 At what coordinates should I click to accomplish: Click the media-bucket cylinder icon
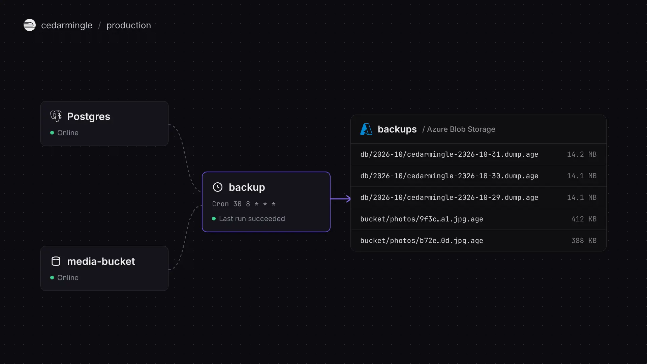click(x=56, y=261)
